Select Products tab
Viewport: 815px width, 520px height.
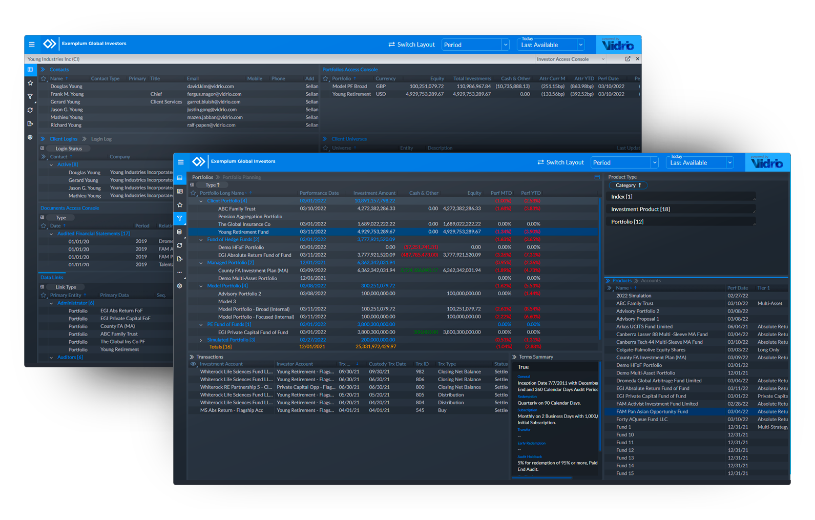(x=622, y=281)
